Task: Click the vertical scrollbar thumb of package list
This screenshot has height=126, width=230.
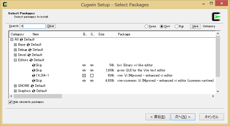Action: pyautogui.click(x=218, y=56)
